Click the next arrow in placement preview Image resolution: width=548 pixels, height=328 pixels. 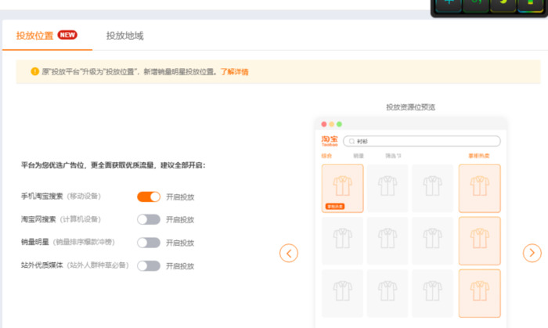(532, 253)
